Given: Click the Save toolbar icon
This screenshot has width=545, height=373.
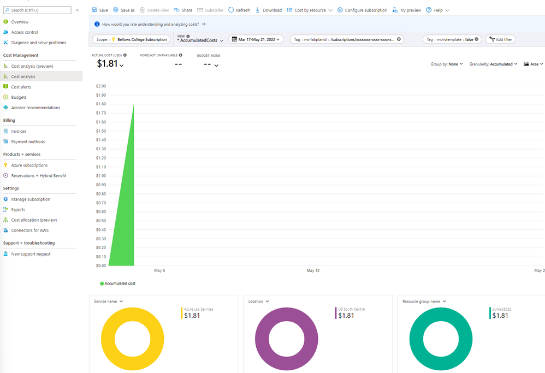Looking at the screenshot, I should click(94, 10).
